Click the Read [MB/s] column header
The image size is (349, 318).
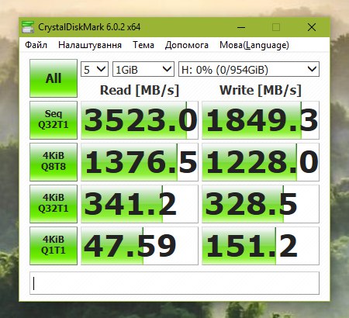pos(140,91)
